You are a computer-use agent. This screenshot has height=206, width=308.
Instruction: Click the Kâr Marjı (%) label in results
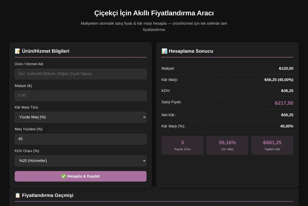coord(173,126)
